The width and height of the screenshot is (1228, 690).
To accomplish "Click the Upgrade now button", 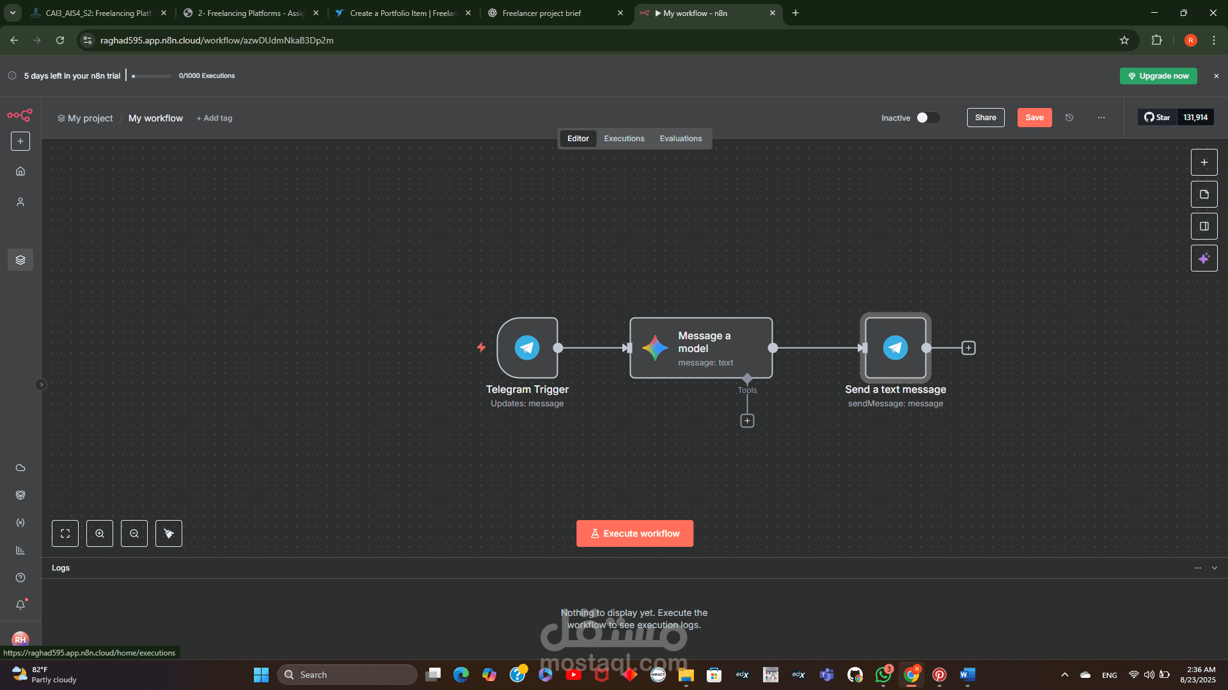I will tap(1158, 76).
